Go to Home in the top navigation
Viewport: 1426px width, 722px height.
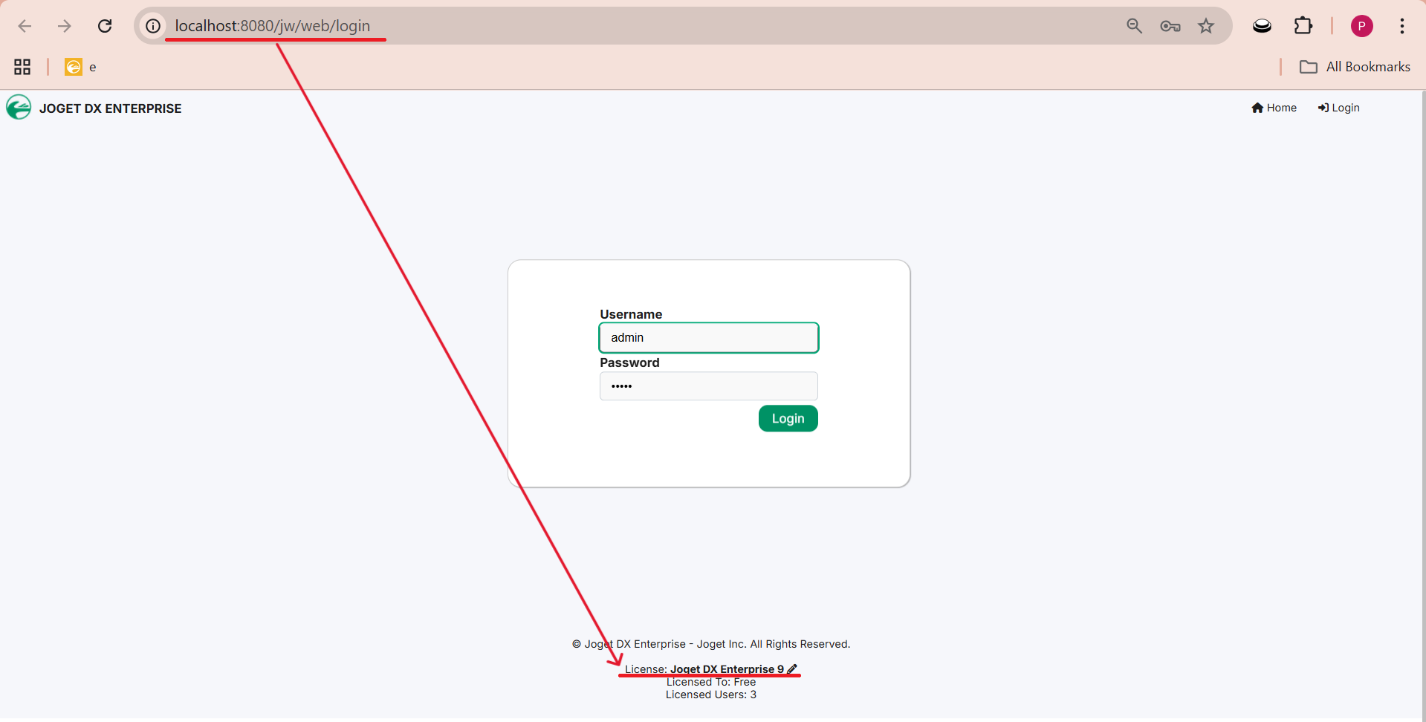coord(1274,108)
